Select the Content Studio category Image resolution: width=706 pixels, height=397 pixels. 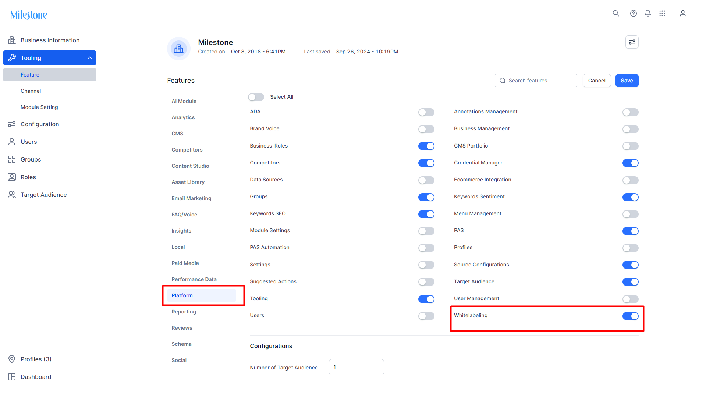[202, 166]
